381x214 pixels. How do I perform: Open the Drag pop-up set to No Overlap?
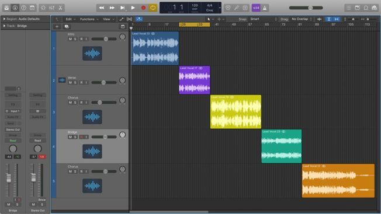[302, 19]
